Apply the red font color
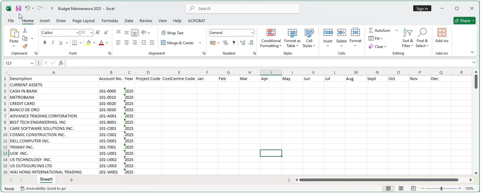 pyautogui.click(x=101, y=43)
